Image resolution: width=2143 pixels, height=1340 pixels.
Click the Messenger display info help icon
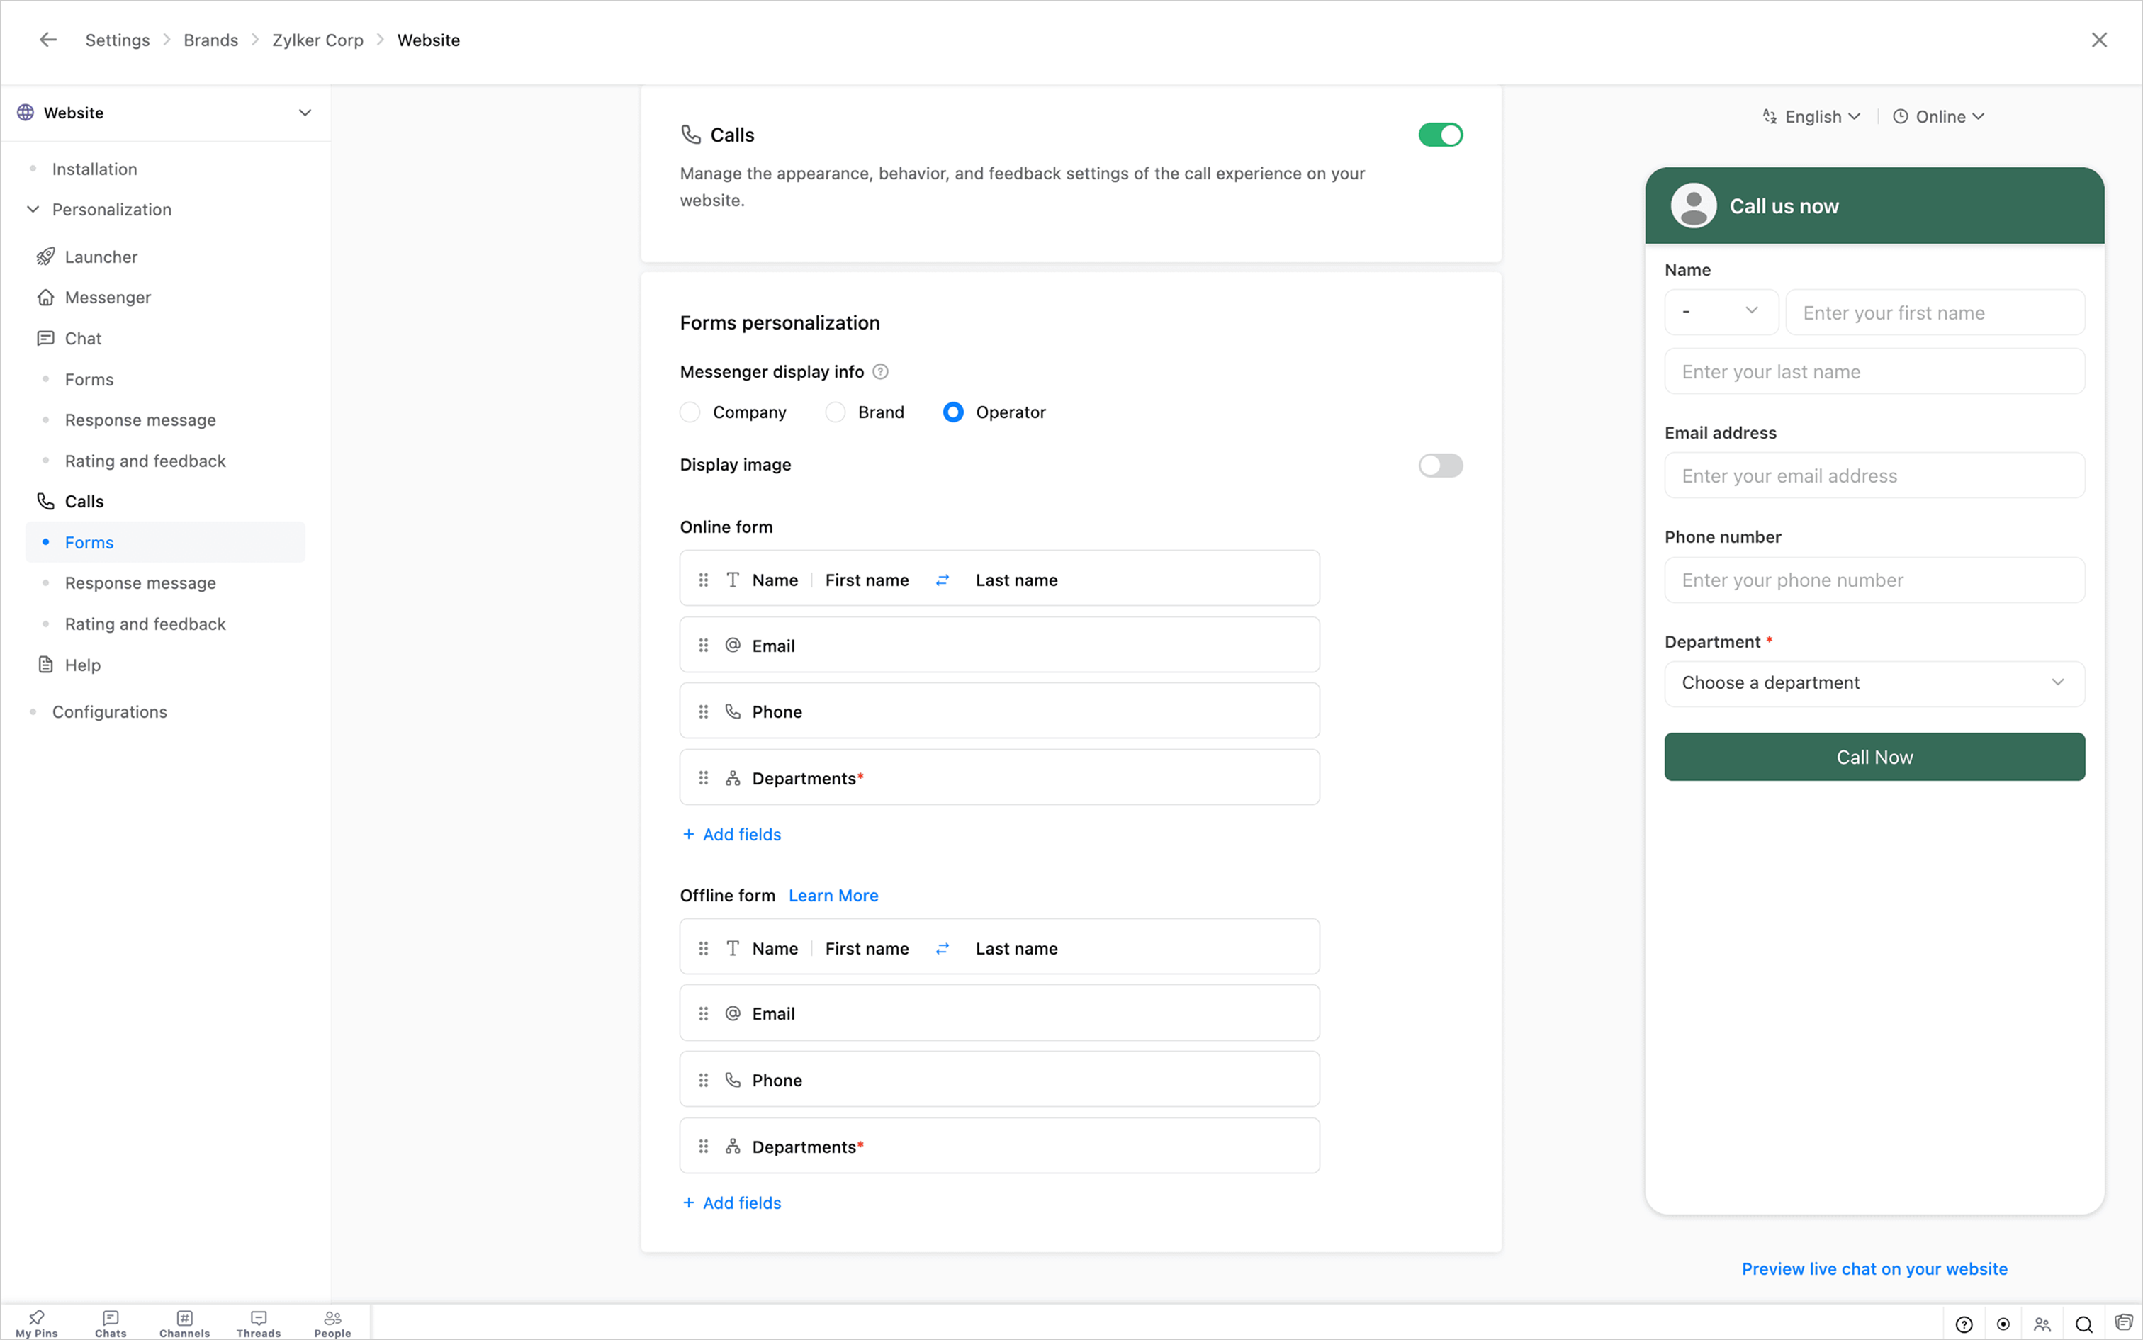[880, 372]
